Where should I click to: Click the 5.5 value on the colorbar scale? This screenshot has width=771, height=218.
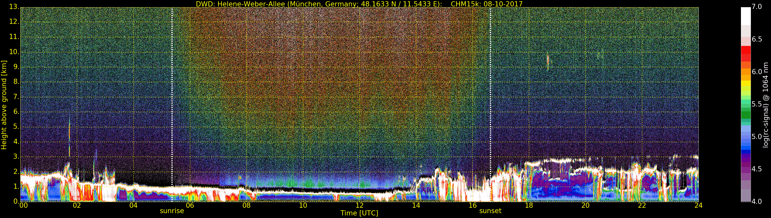pyautogui.click(x=757, y=104)
